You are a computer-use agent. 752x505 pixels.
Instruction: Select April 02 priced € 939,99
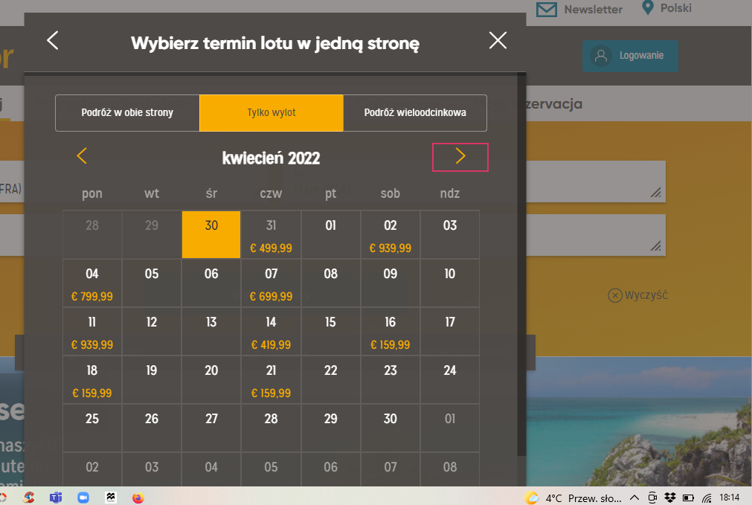pos(391,234)
